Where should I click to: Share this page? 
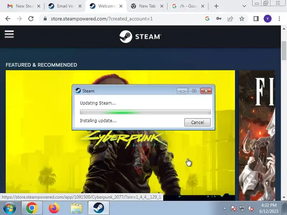(230, 19)
